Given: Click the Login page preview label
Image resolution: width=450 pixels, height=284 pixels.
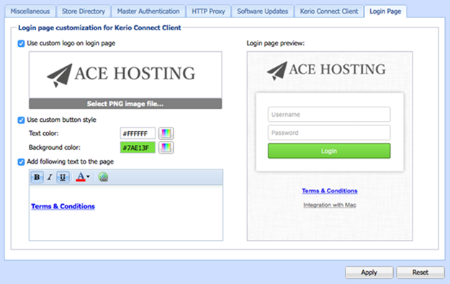Looking at the screenshot, I should click(275, 43).
